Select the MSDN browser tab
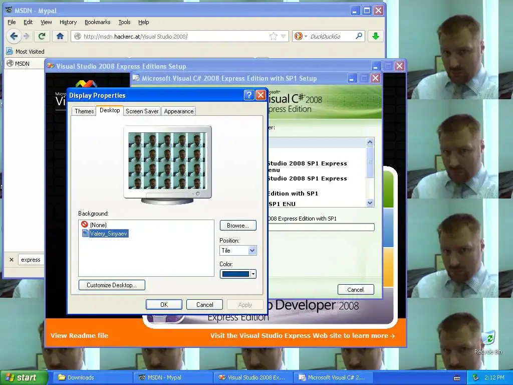The height and width of the screenshot is (385, 513). (x=25, y=64)
